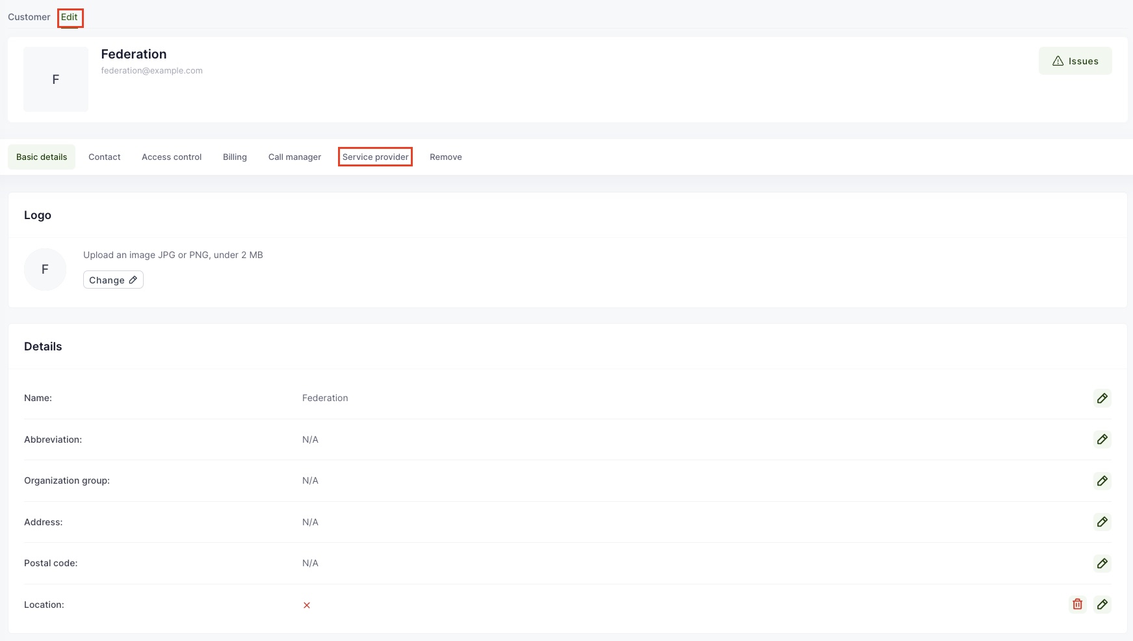
Task: Edit Postal code using pencil icon
Action: pos(1102,564)
